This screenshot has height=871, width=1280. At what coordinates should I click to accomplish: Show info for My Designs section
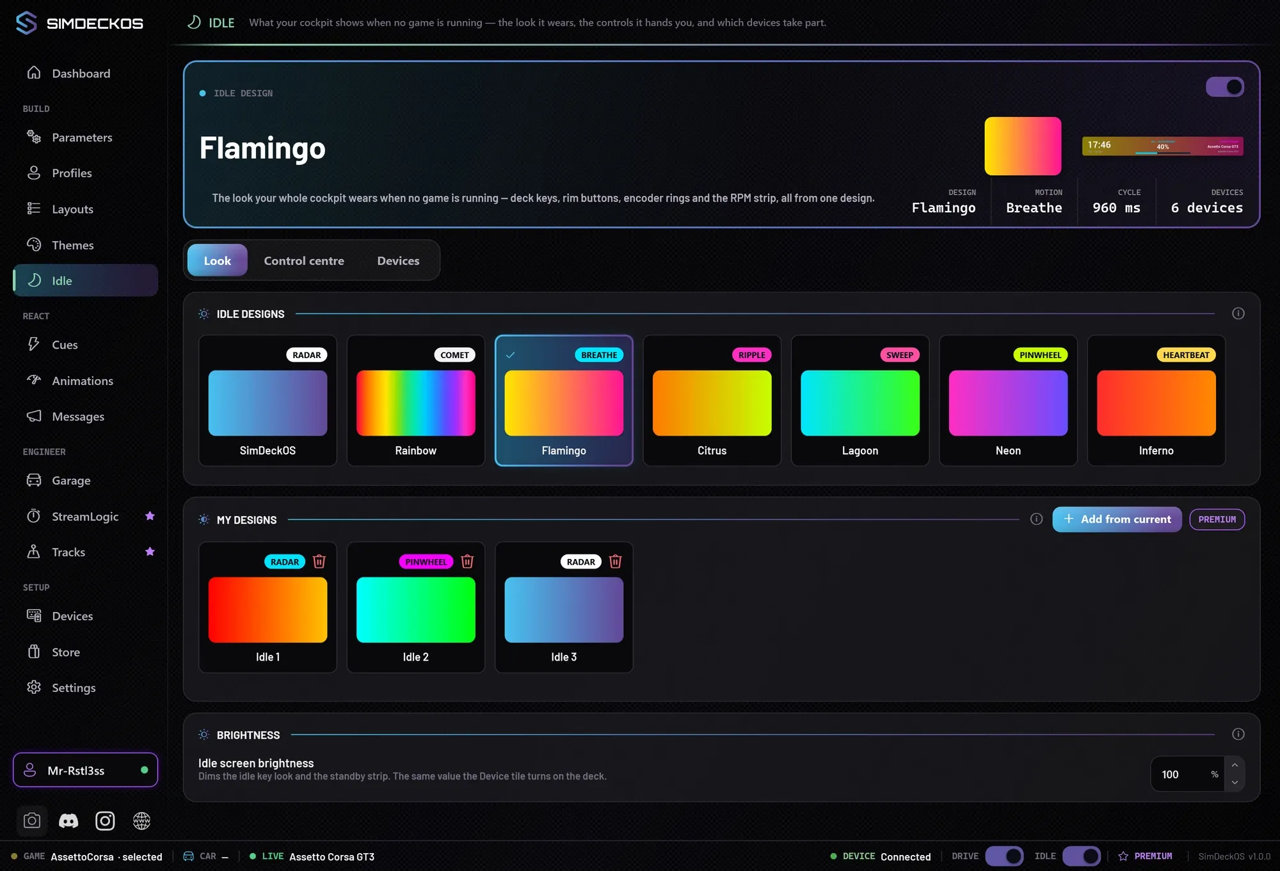(1036, 519)
